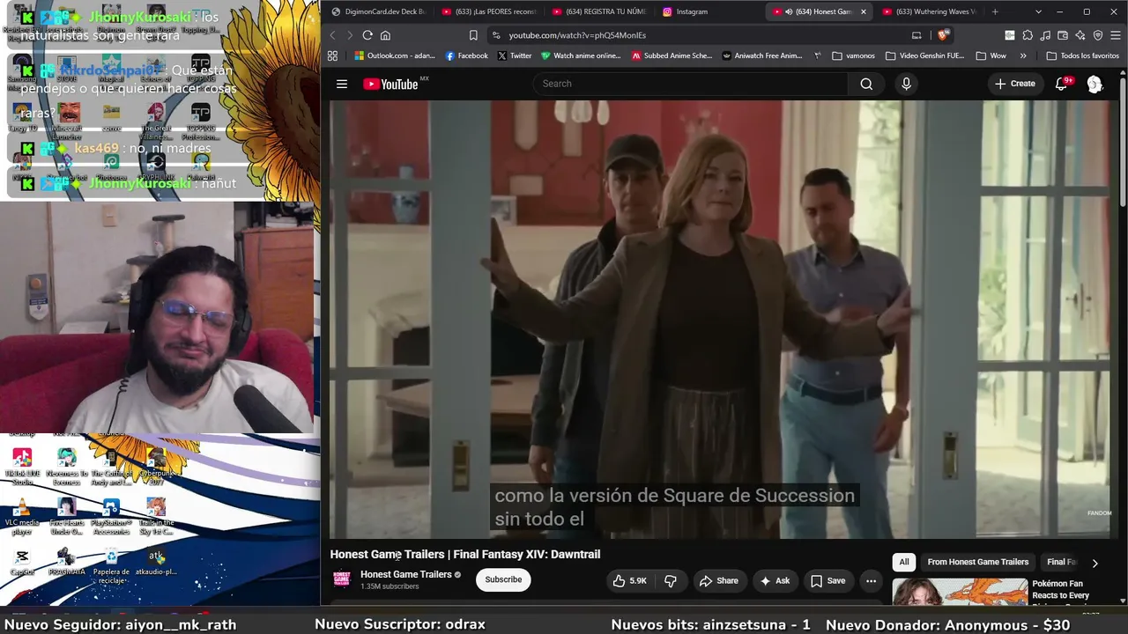This screenshot has width=1128, height=634.
Task: Open a new browser tab
Action: (995, 11)
